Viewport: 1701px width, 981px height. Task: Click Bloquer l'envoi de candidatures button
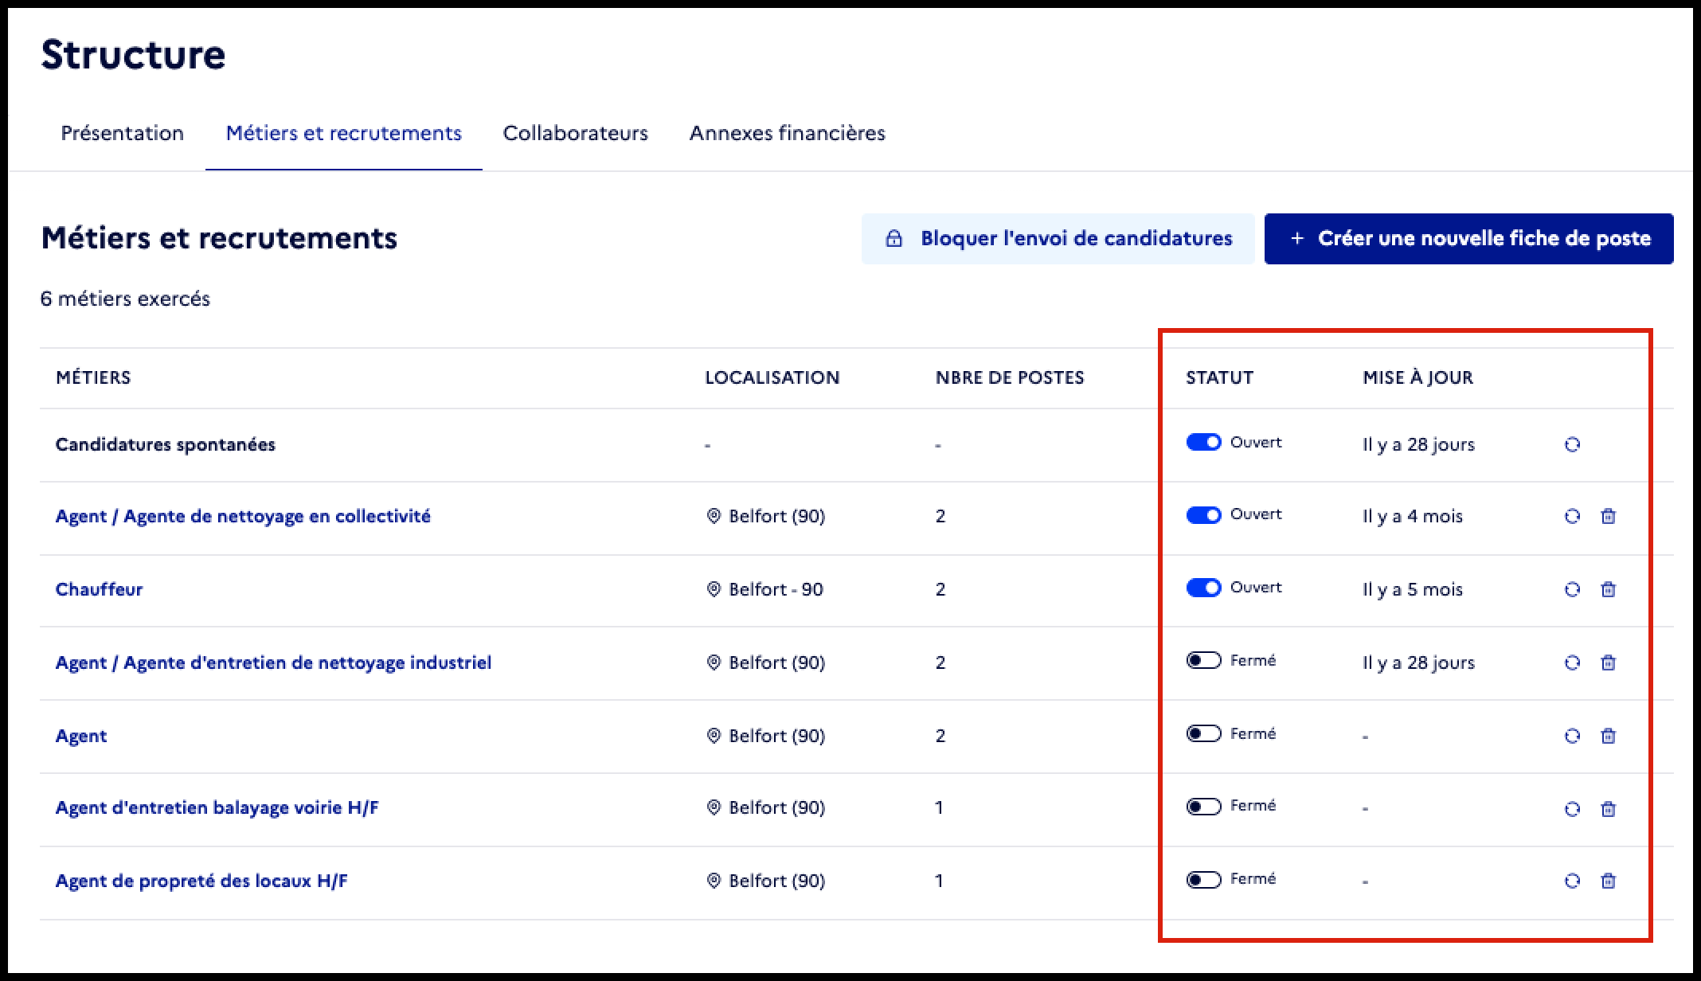point(1058,238)
